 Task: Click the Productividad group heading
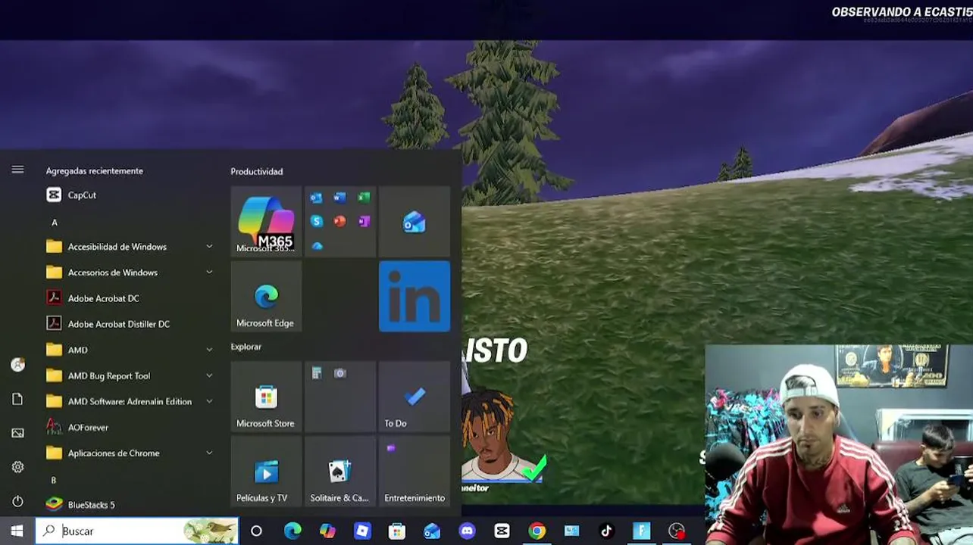(257, 172)
